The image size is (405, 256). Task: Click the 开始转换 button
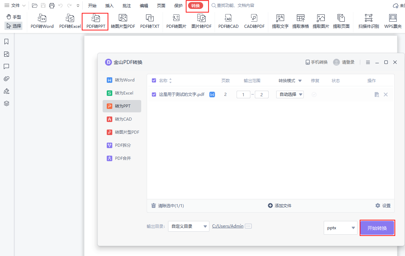pyautogui.click(x=377, y=228)
